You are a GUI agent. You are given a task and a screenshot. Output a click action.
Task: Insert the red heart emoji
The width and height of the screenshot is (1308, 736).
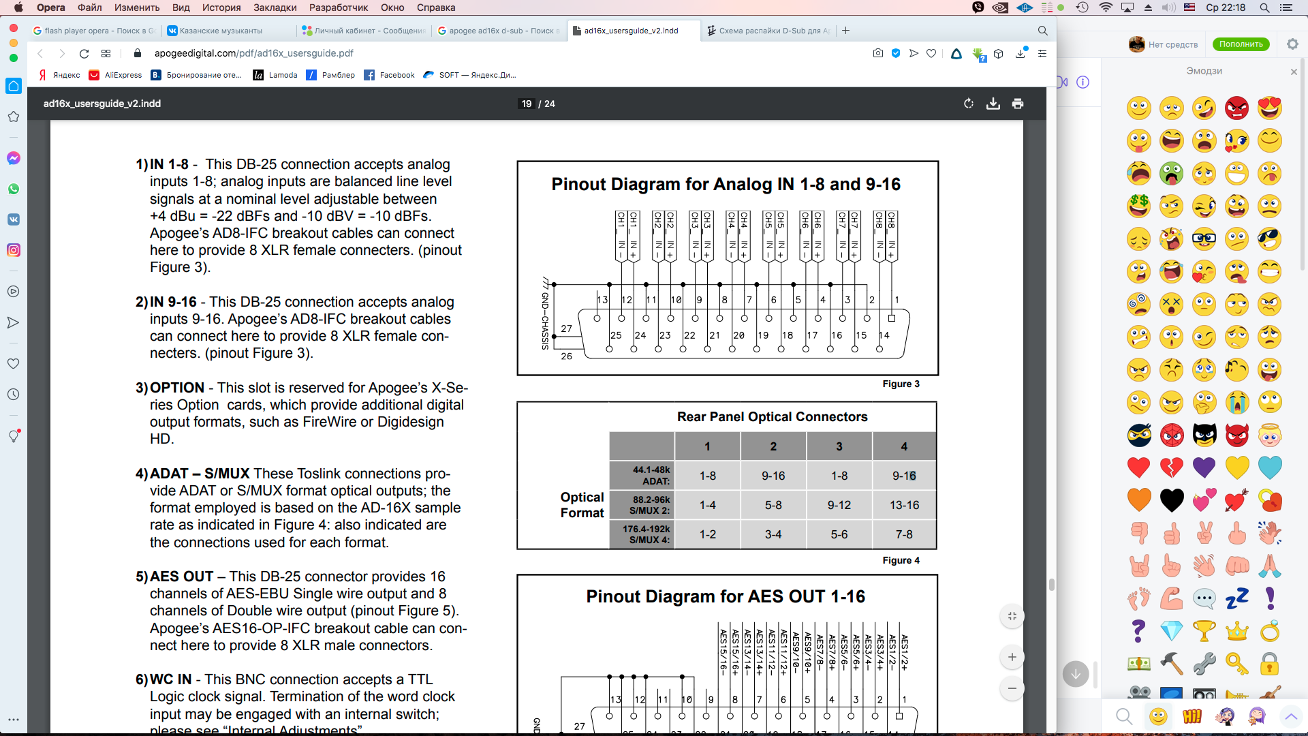coord(1138,467)
